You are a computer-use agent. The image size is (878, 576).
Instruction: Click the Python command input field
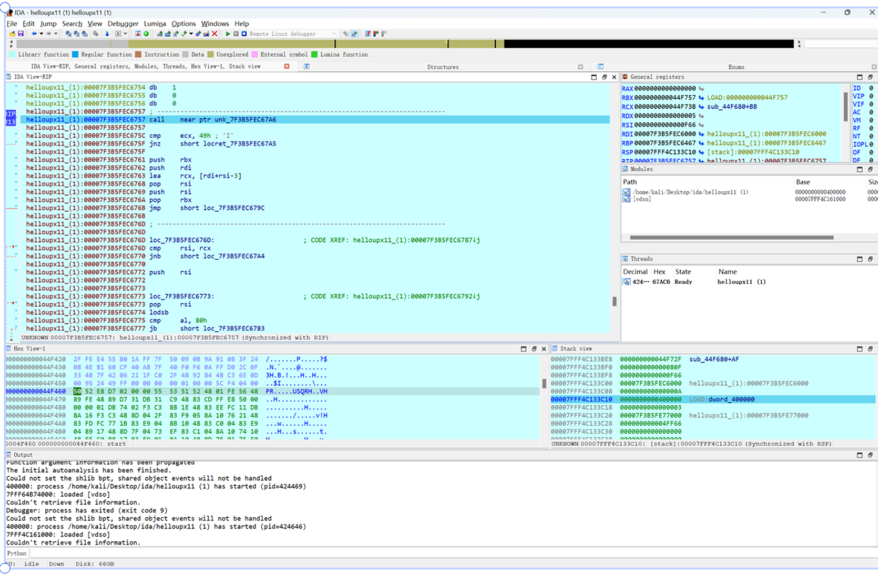453,553
